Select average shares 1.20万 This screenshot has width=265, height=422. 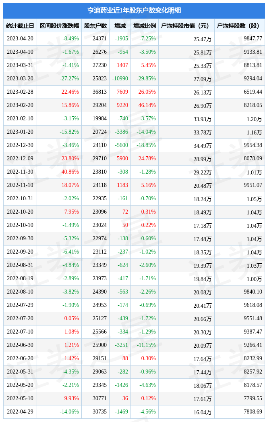(x=254, y=119)
